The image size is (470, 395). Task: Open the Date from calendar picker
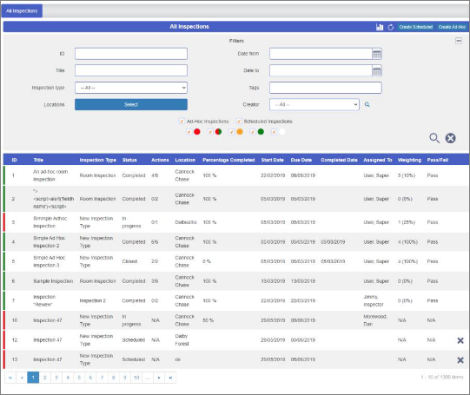377,54
